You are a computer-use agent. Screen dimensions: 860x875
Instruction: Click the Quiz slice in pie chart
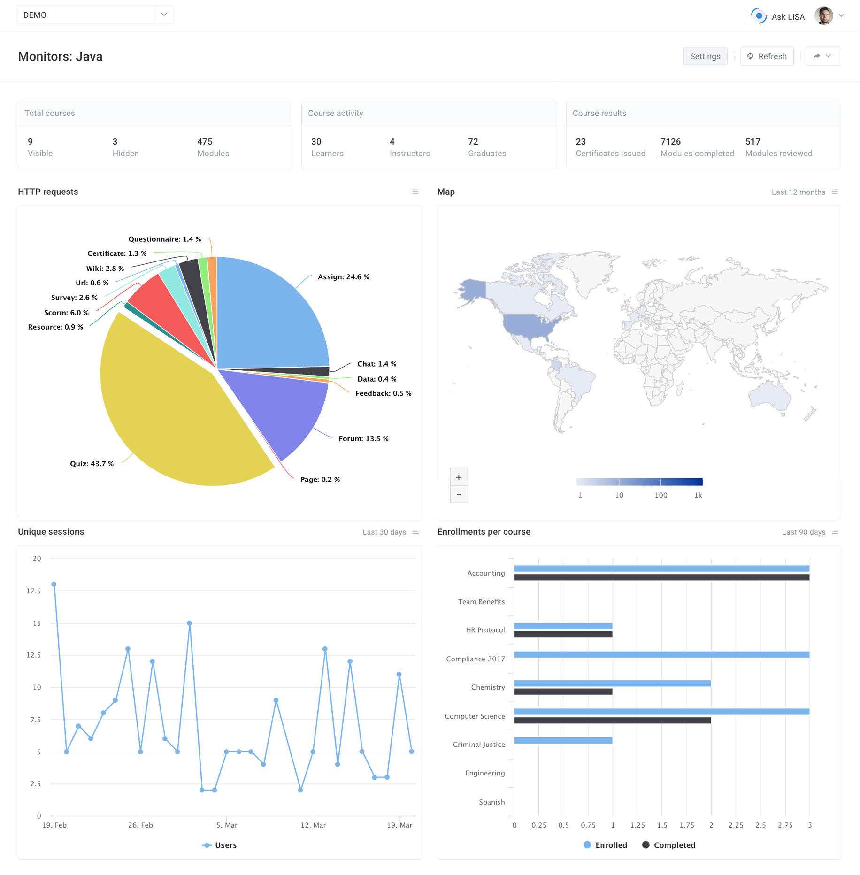174,408
